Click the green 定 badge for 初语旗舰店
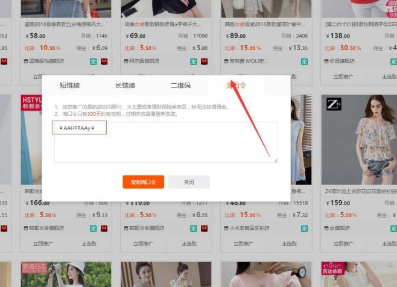 [394, 61]
